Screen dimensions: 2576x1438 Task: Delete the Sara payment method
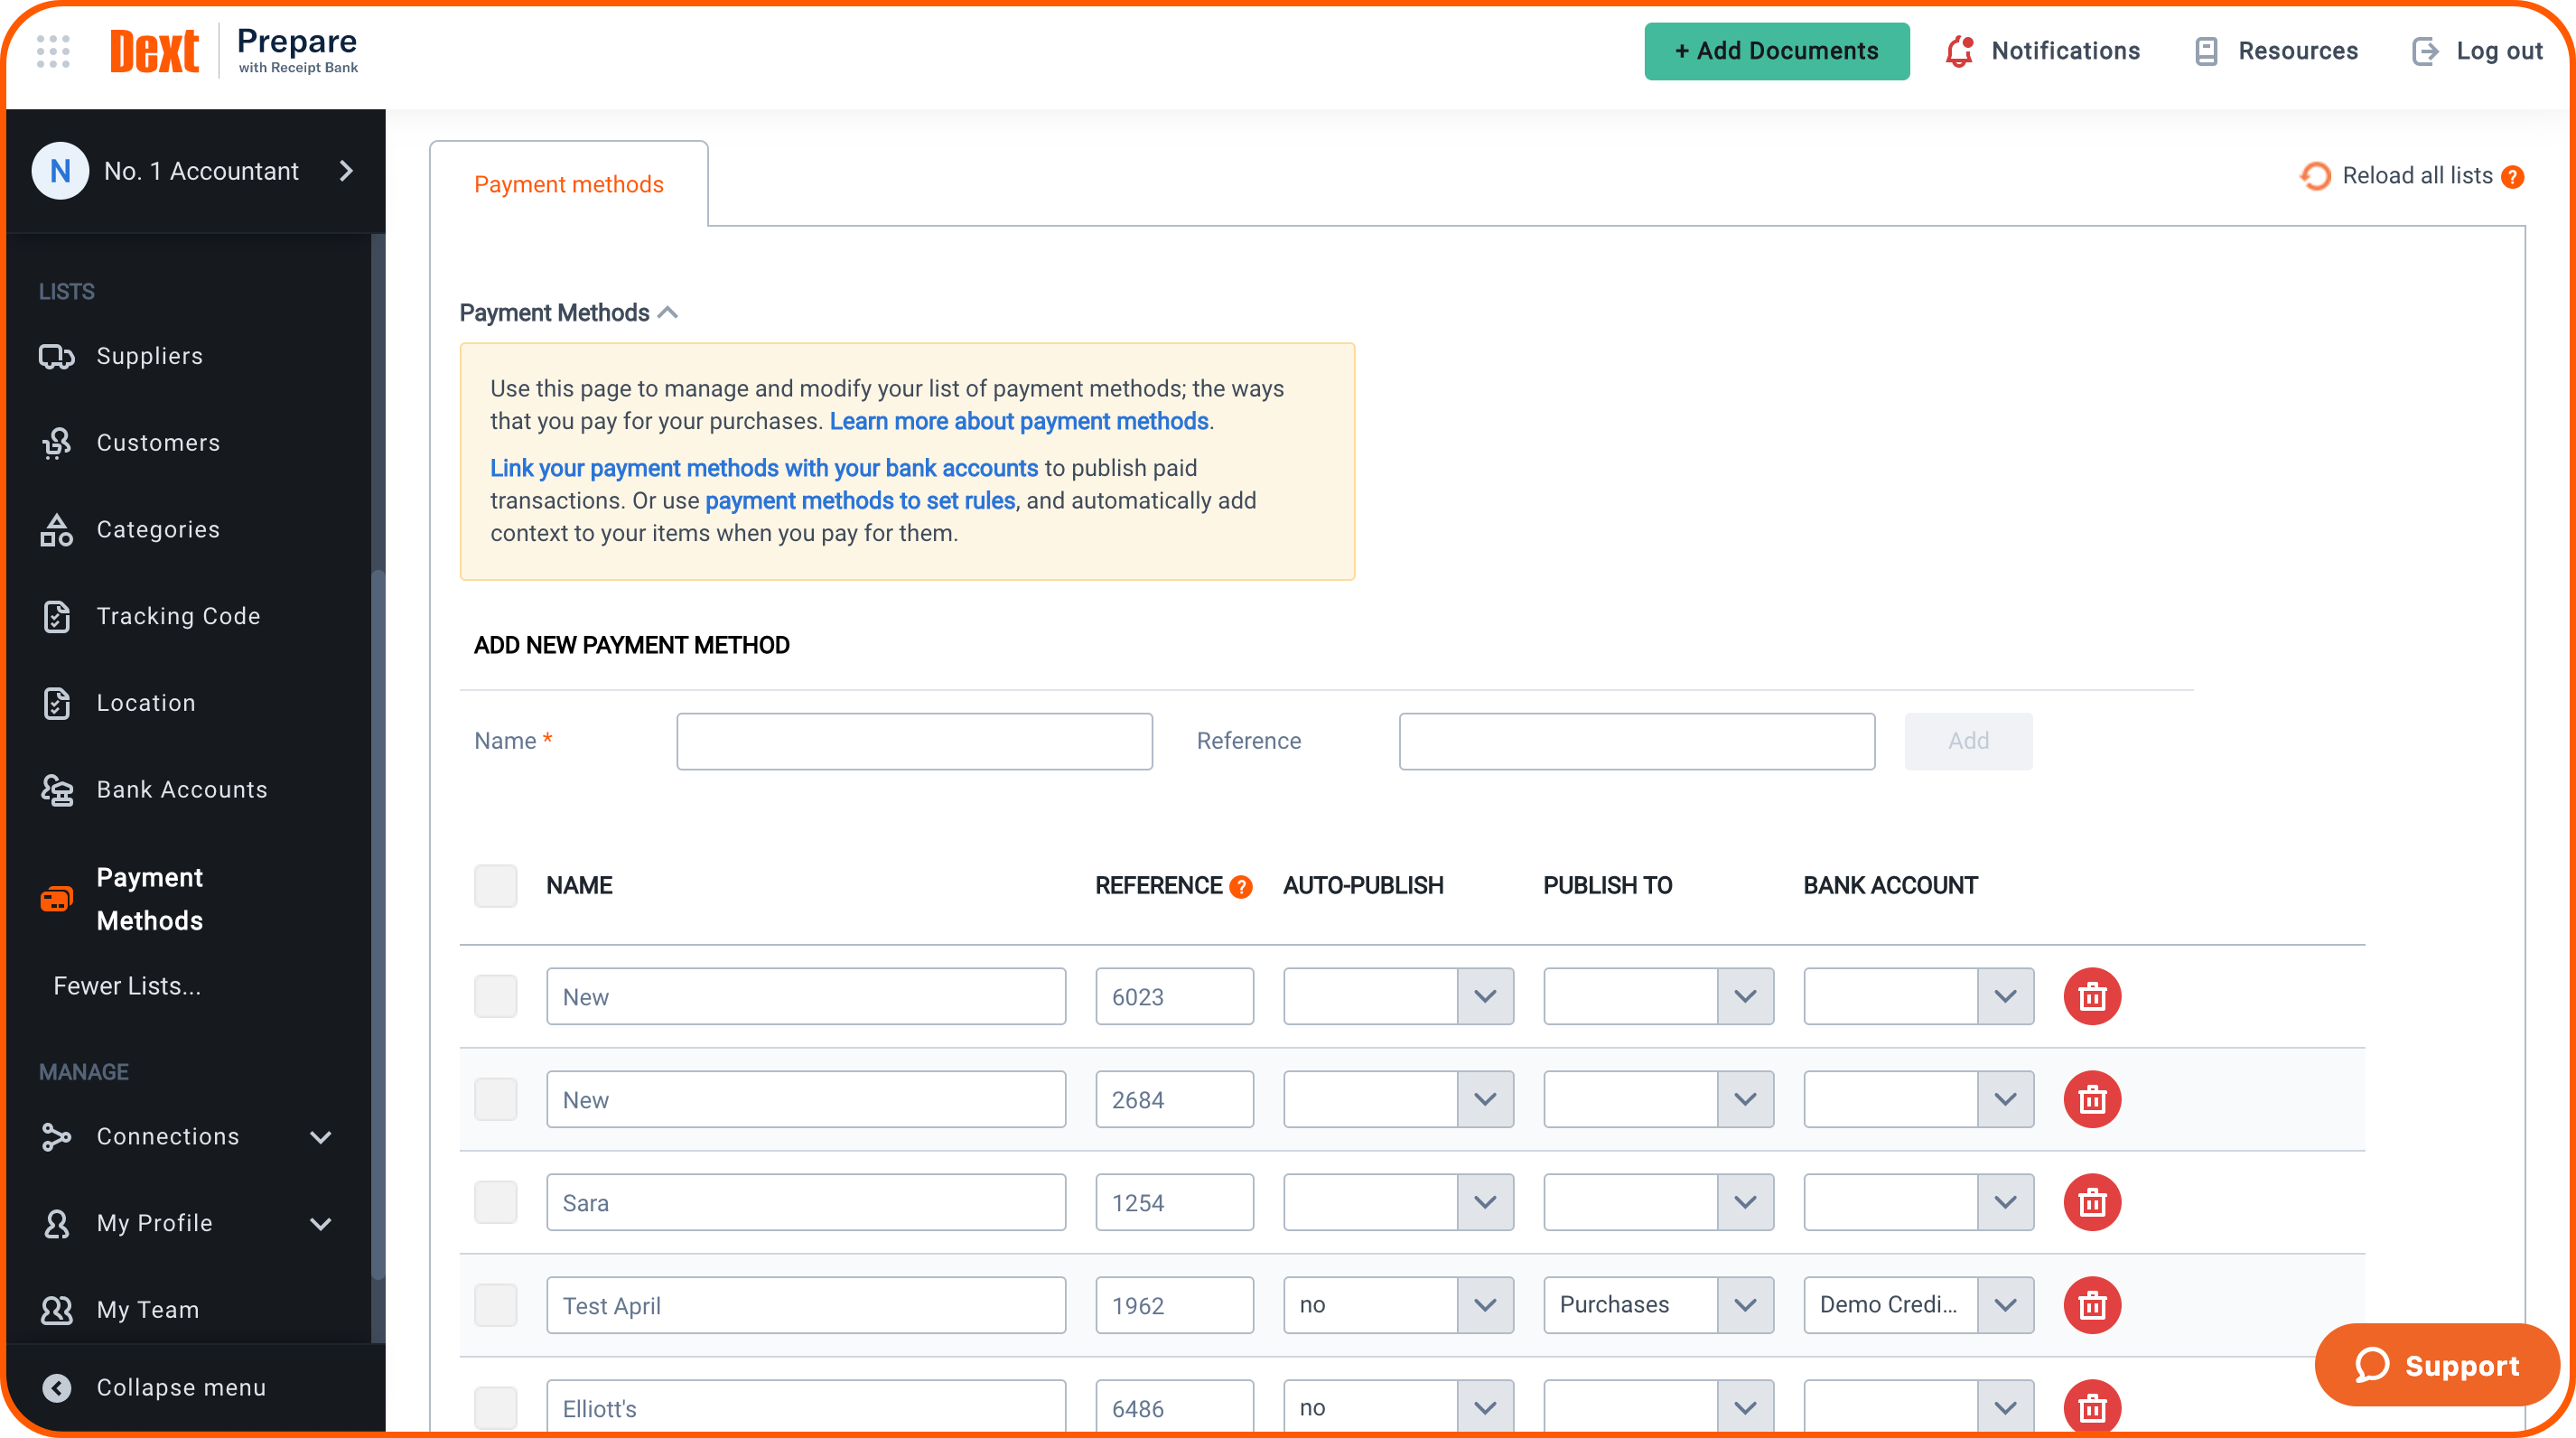pos(2092,1202)
